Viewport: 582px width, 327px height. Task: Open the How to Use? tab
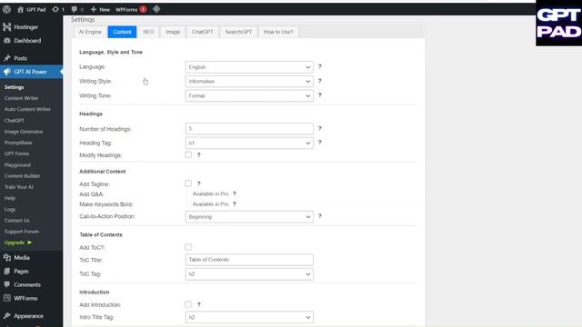tap(278, 32)
